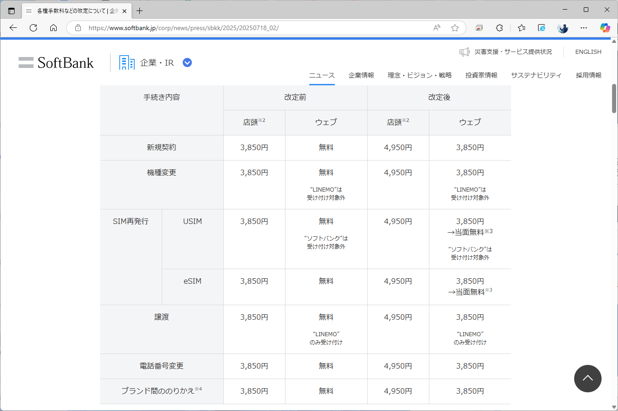Open the ENGLISH version of the site
Image resolution: width=618 pixels, height=411 pixels.
tap(588, 52)
